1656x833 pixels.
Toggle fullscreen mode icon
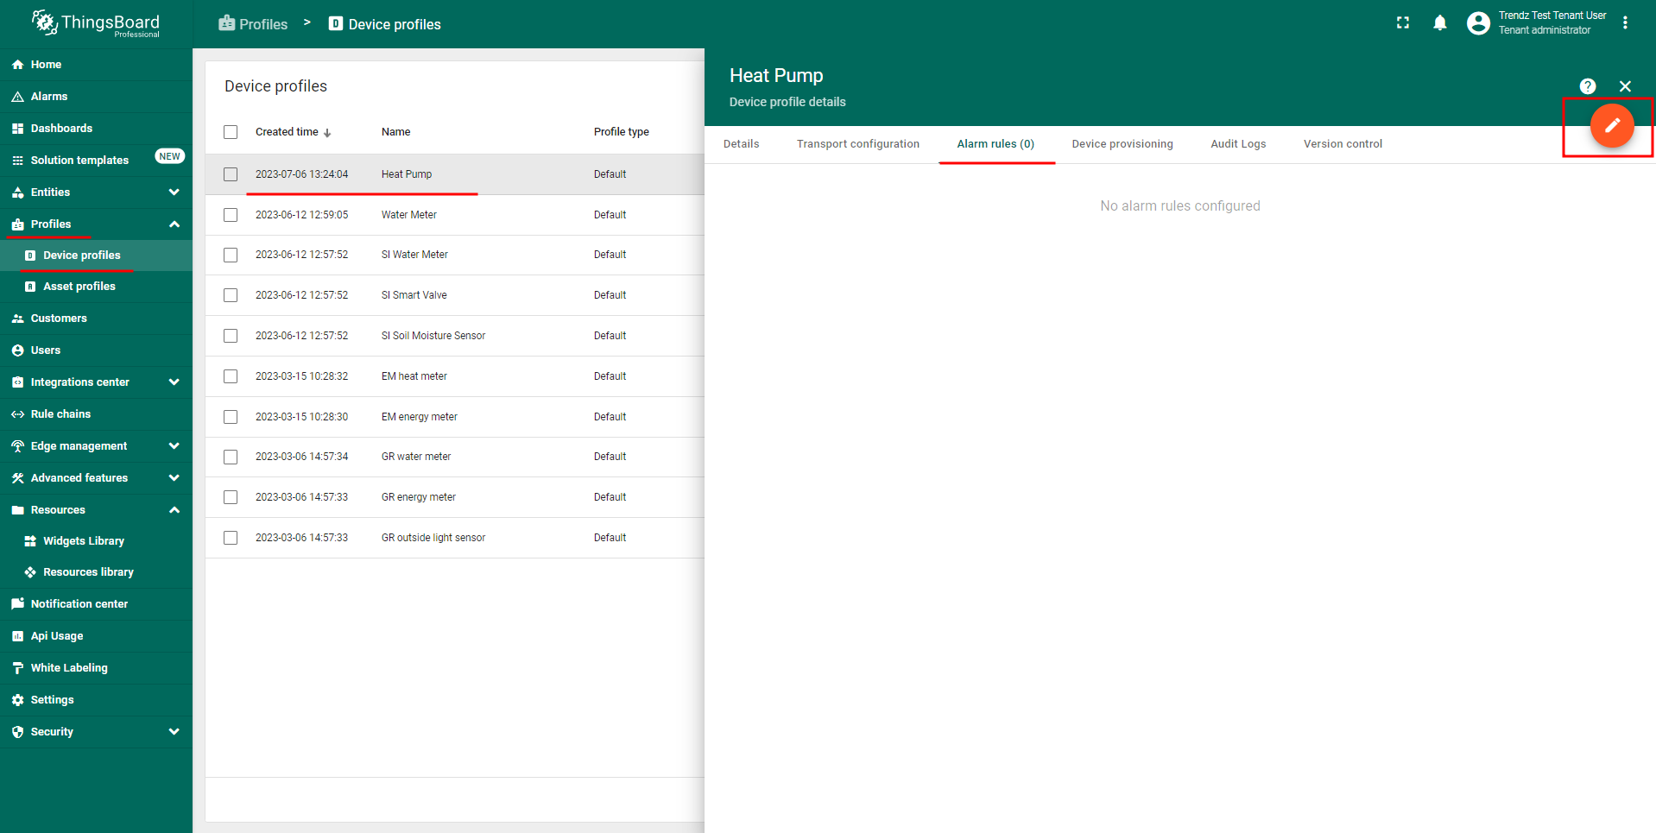pyautogui.click(x=1402, y=23)
